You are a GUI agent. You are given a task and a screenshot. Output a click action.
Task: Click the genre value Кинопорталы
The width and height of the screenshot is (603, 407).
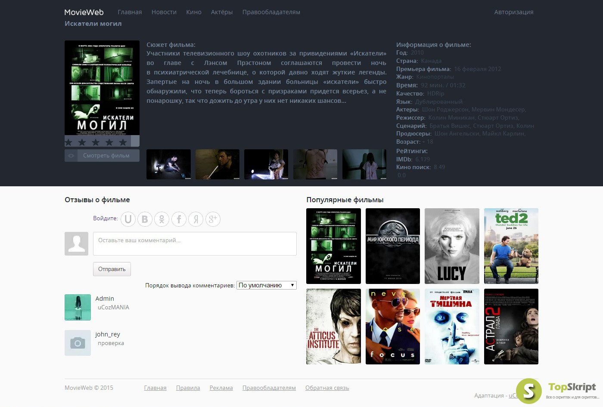[x=435, y=77]
